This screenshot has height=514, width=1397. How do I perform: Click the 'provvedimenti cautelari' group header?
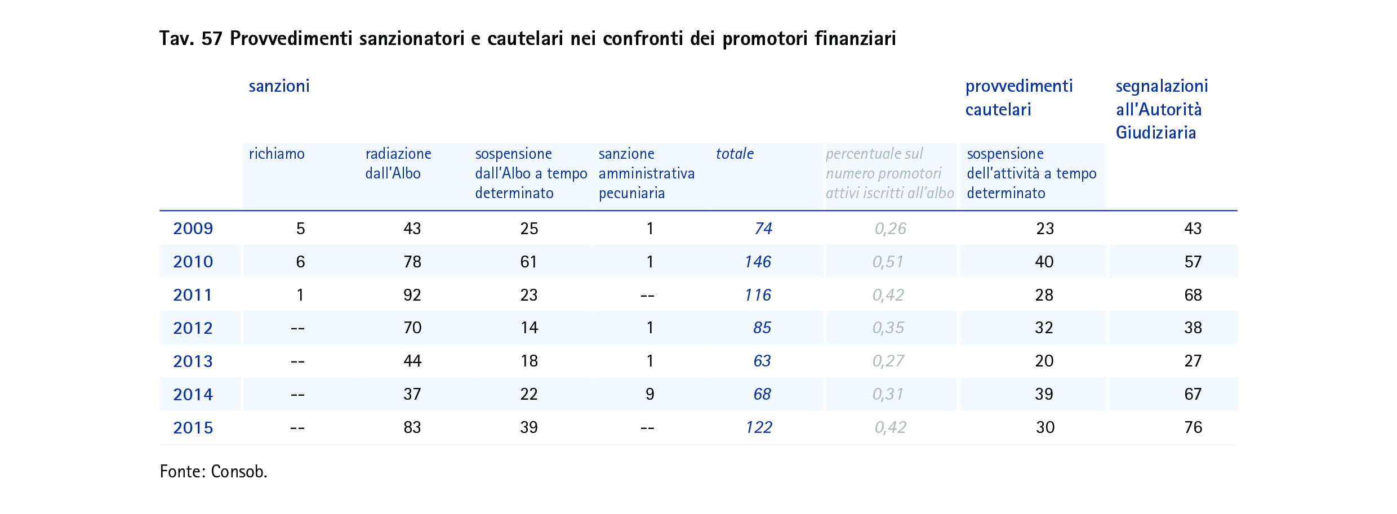tap(1018, 97)
